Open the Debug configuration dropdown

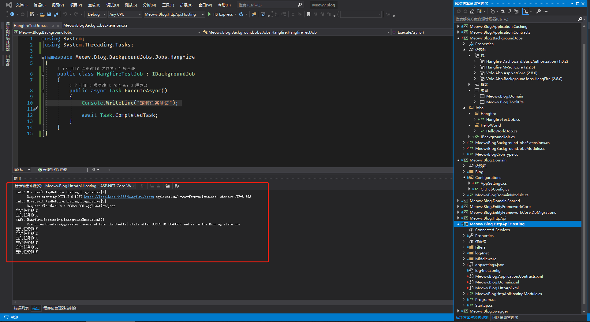(x=96, y=14)
